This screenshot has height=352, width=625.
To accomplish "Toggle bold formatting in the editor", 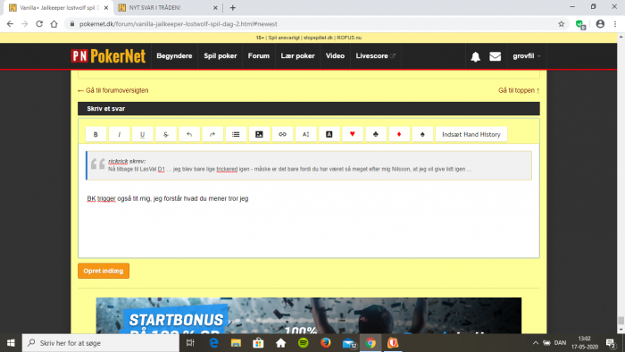I will [x=96, y=134].
